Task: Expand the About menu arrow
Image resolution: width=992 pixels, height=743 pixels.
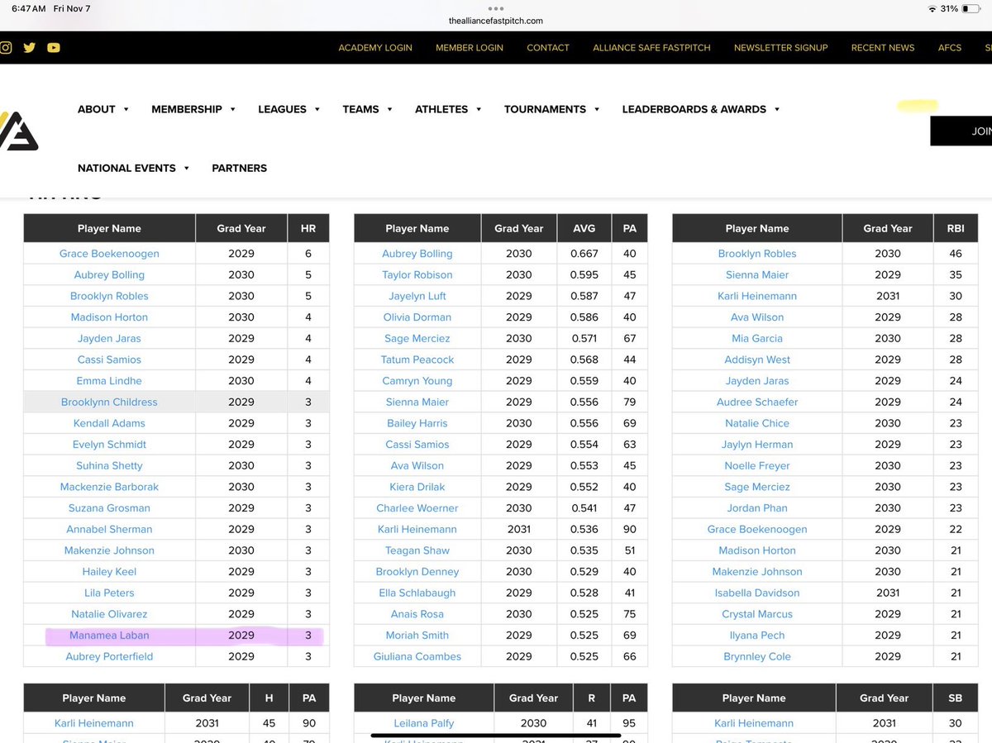Action: pos(126,109)
